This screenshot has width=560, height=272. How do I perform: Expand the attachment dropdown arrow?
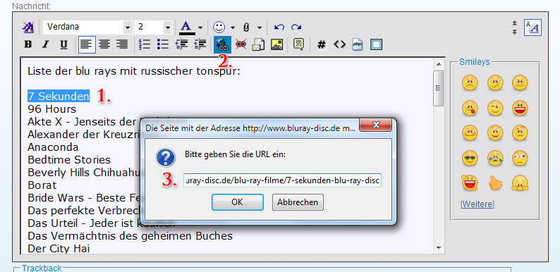(x=260, y=27)
